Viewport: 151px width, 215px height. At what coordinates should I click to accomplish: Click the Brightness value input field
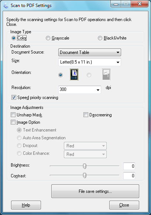click(x=129, y=166)
